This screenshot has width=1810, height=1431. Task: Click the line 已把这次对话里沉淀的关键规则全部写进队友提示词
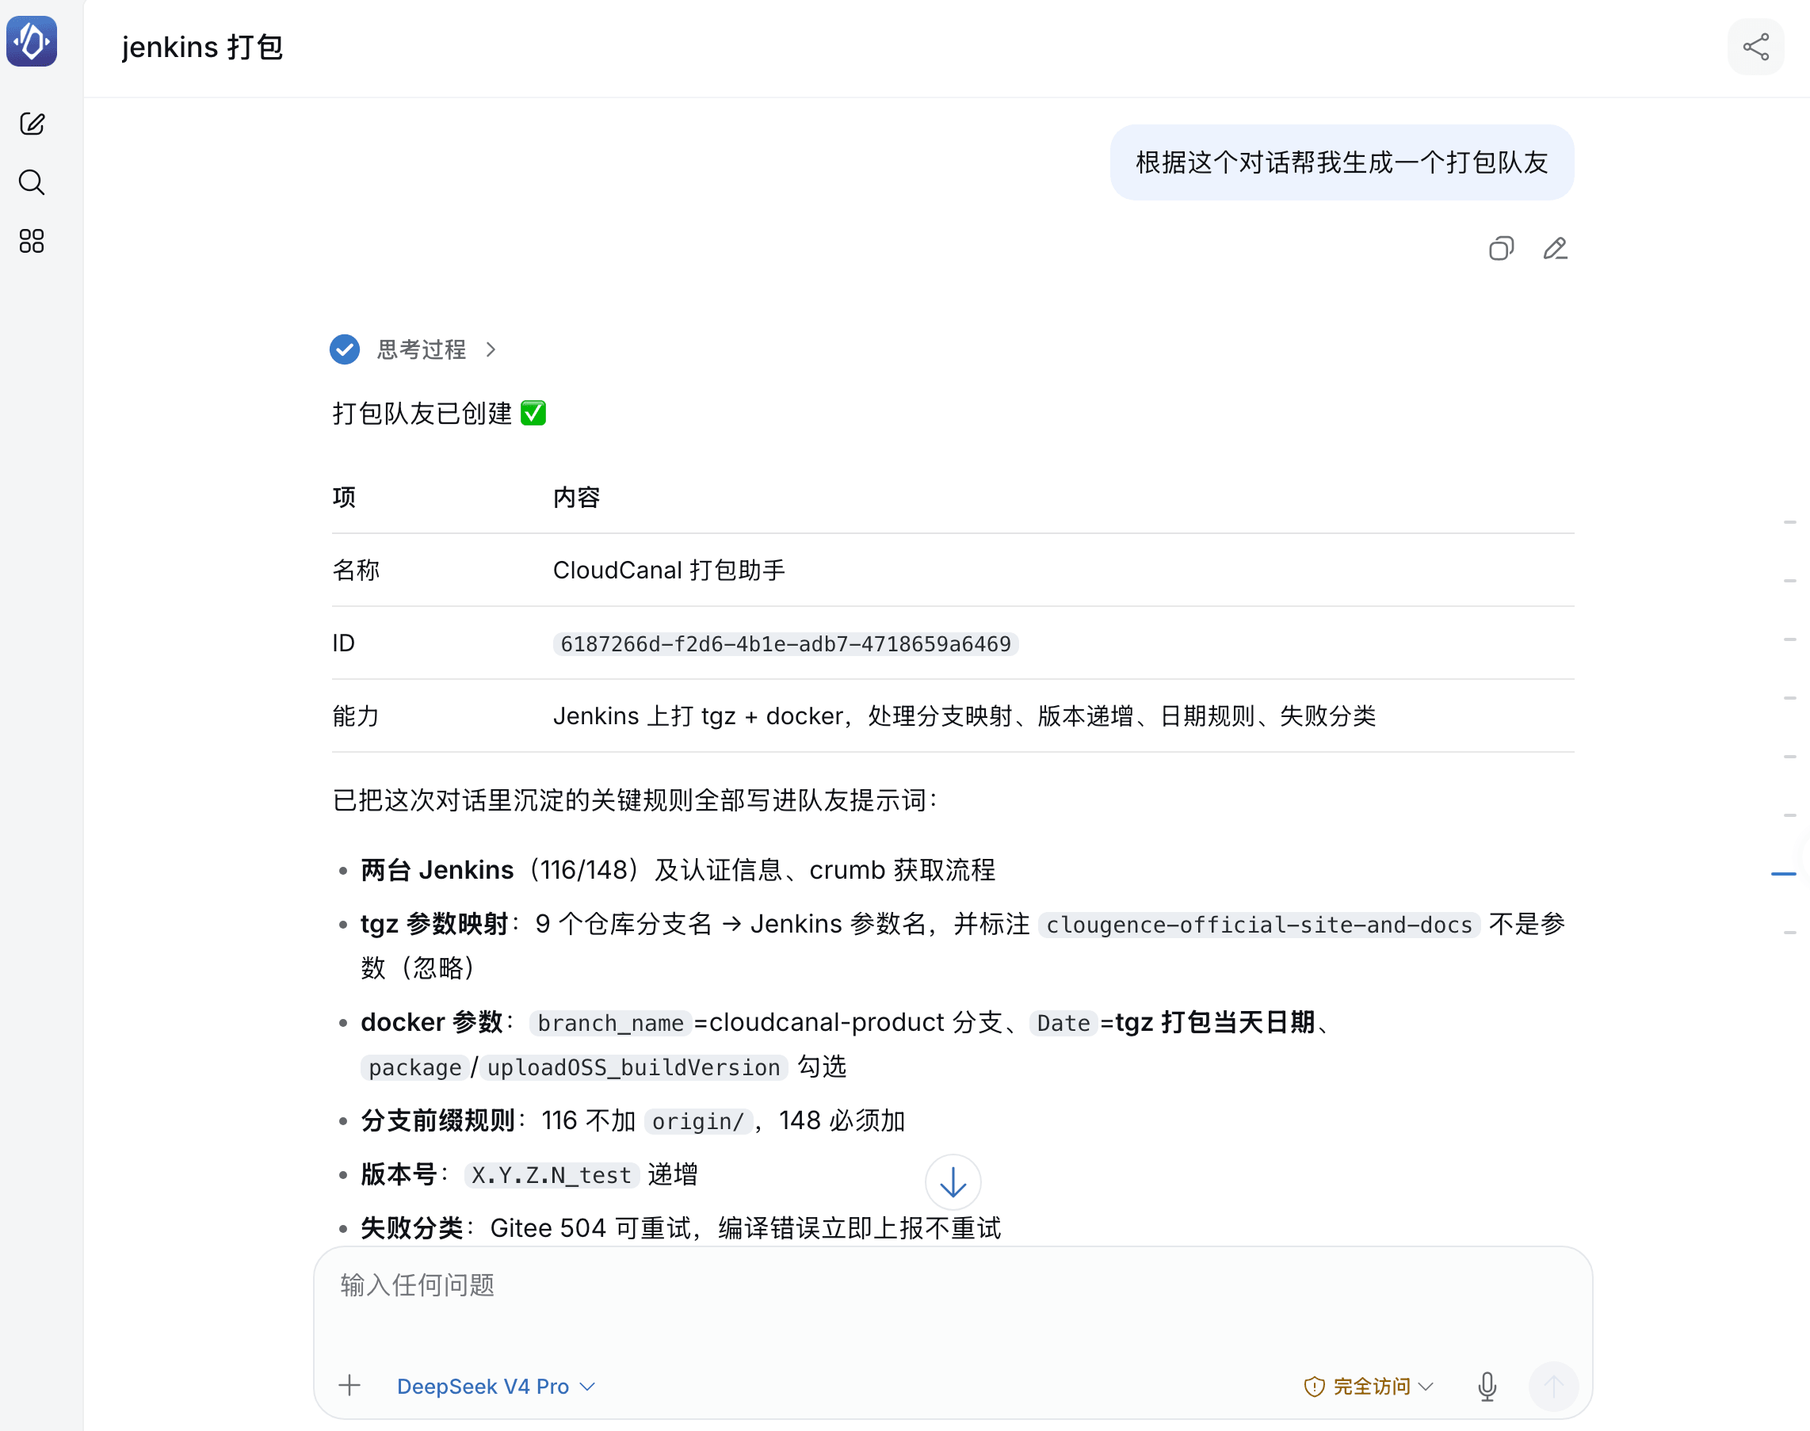[x=636, y=800]
